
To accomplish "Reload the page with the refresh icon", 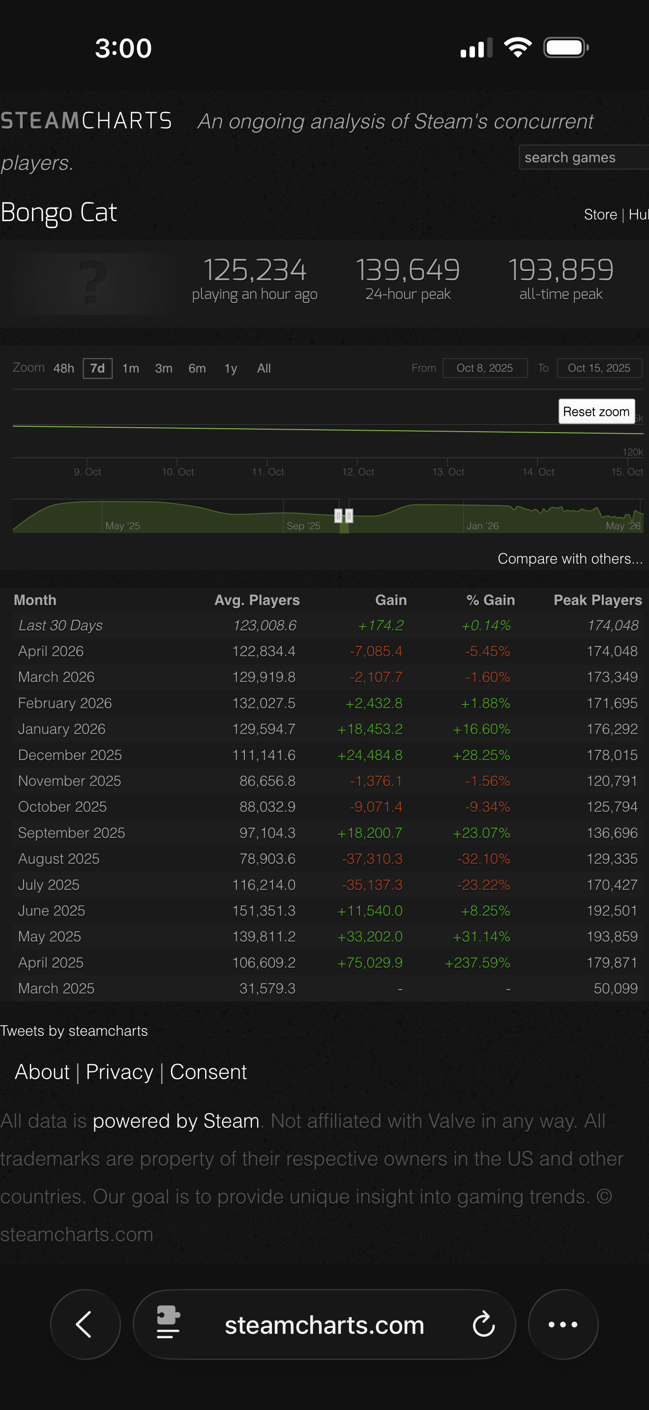I will (484, 1324).
